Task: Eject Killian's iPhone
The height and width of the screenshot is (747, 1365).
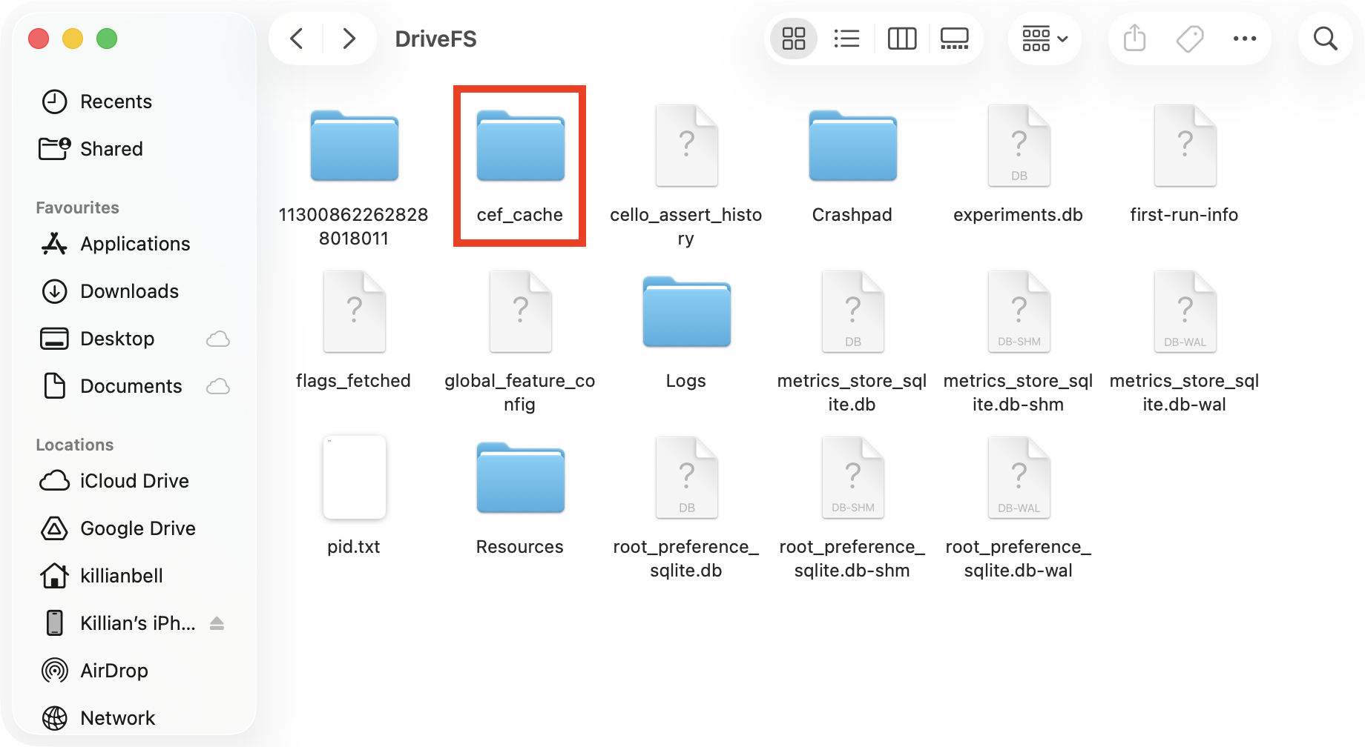Action: [x=217, y=623]
